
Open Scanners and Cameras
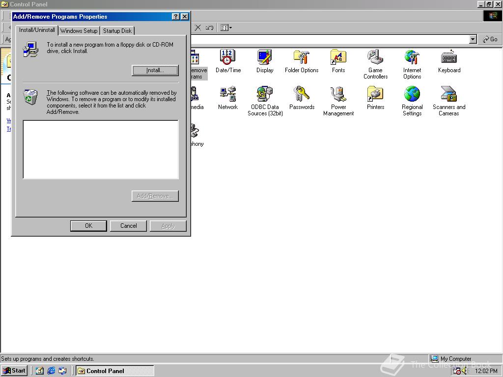[449, 94]
